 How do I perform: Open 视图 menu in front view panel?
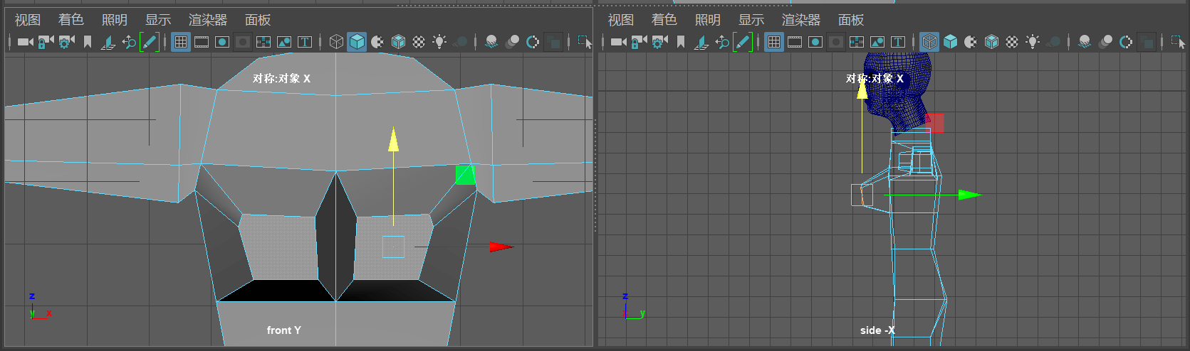pyautogui.click(x=28, y=20)
